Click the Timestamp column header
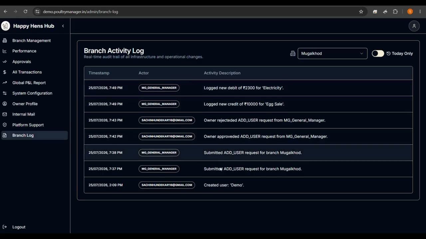Screen dimensions: 426x239 (x=99, y=73)
